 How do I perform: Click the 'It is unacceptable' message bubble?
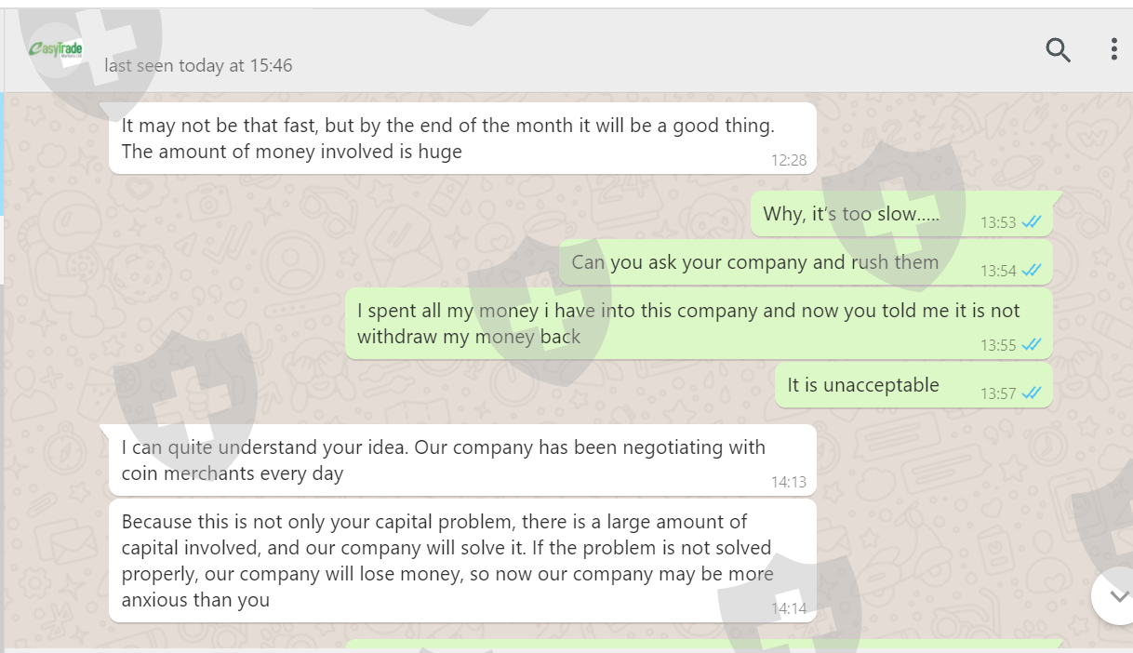pos(863,385)
